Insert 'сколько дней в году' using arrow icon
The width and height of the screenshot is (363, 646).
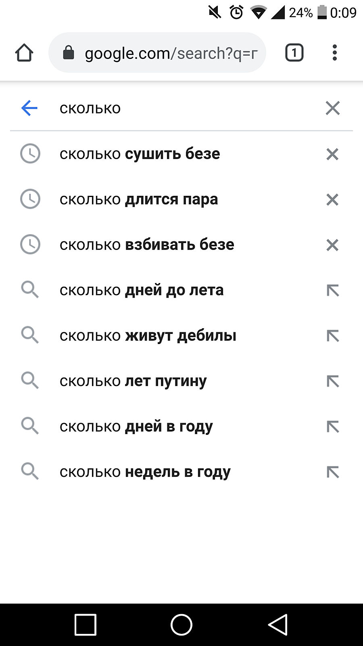coord(333,426)
